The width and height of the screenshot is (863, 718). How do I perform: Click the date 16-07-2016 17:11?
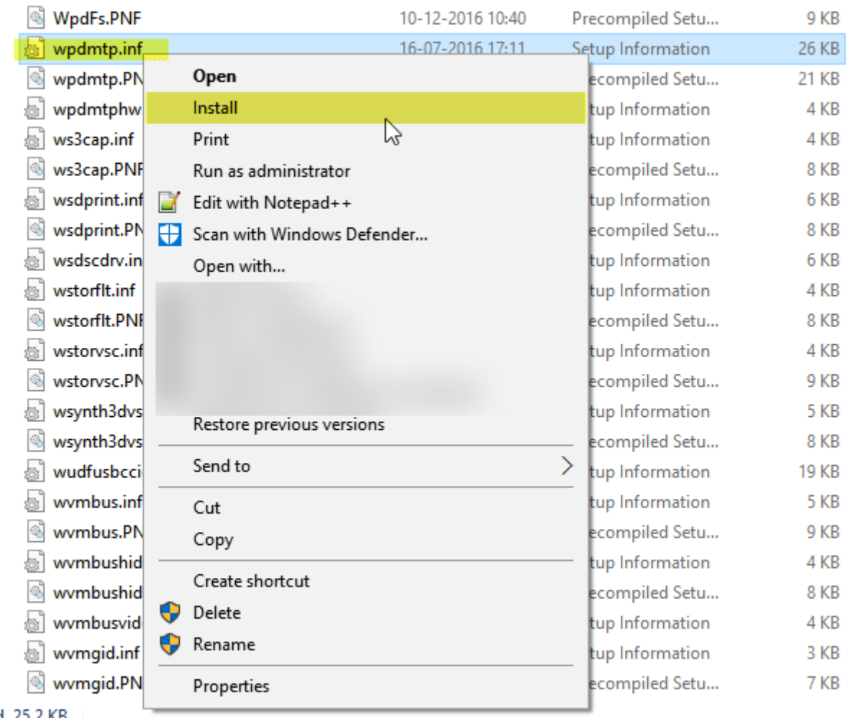tap(463, 49)
